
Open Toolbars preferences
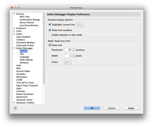point(21,40)
